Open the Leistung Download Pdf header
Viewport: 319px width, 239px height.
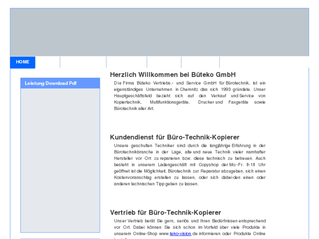tap(60, 83)
